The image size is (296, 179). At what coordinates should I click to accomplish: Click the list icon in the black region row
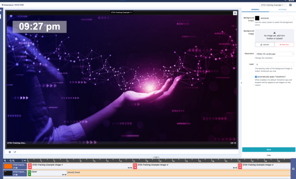(x=17, y=175)
